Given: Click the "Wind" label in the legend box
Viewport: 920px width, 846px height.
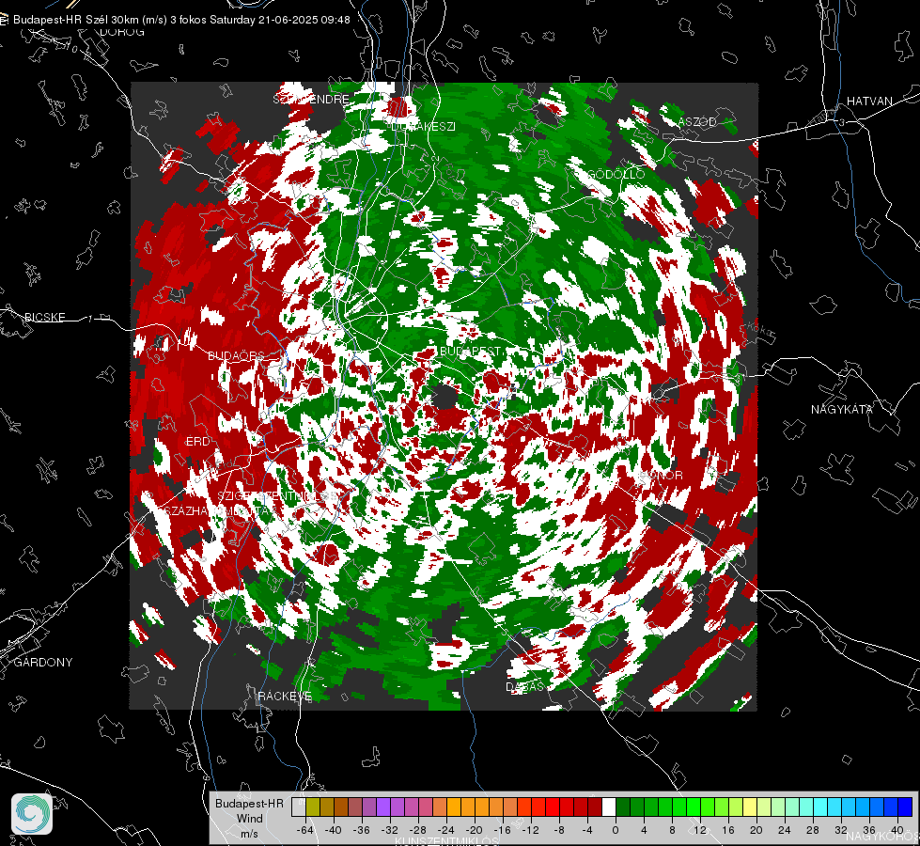Looking at the screenshot, I should pyautogui.click(x=249, y=819).
